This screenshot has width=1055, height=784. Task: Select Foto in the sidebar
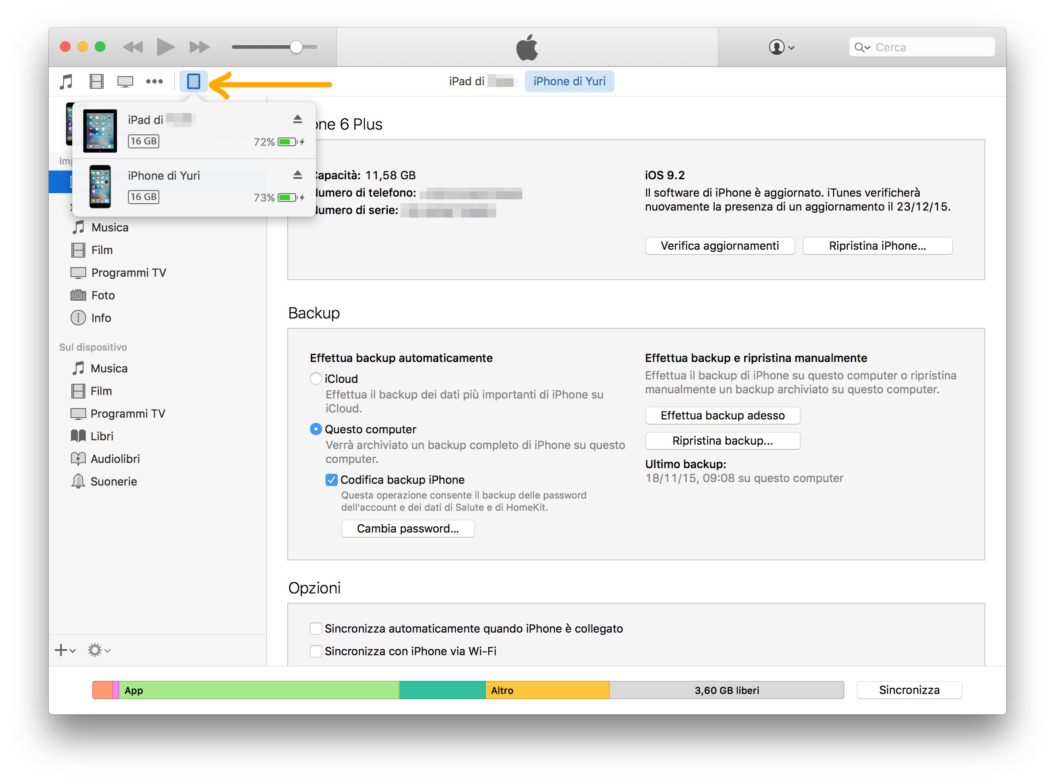(x=103, y=295)
